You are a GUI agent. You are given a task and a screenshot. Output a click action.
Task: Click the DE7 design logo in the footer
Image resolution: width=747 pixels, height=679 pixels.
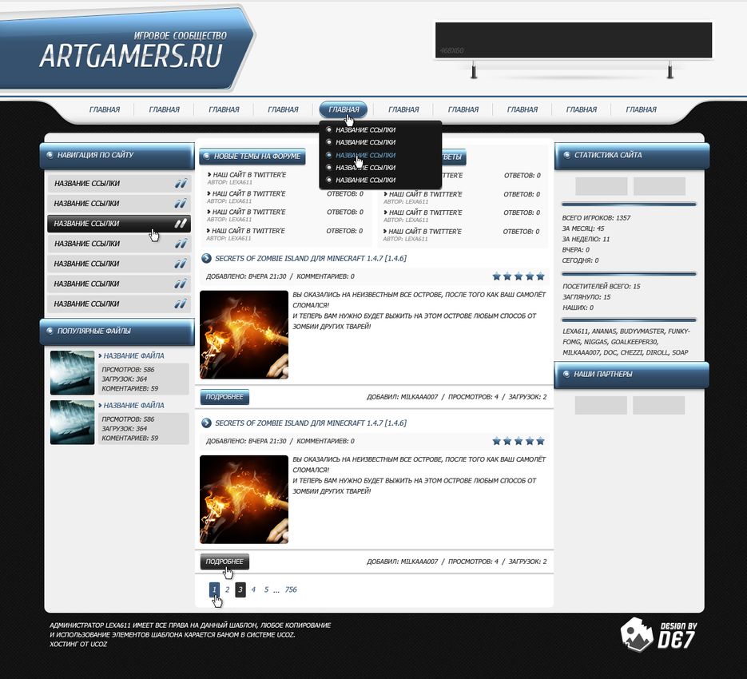click(658, 634)
